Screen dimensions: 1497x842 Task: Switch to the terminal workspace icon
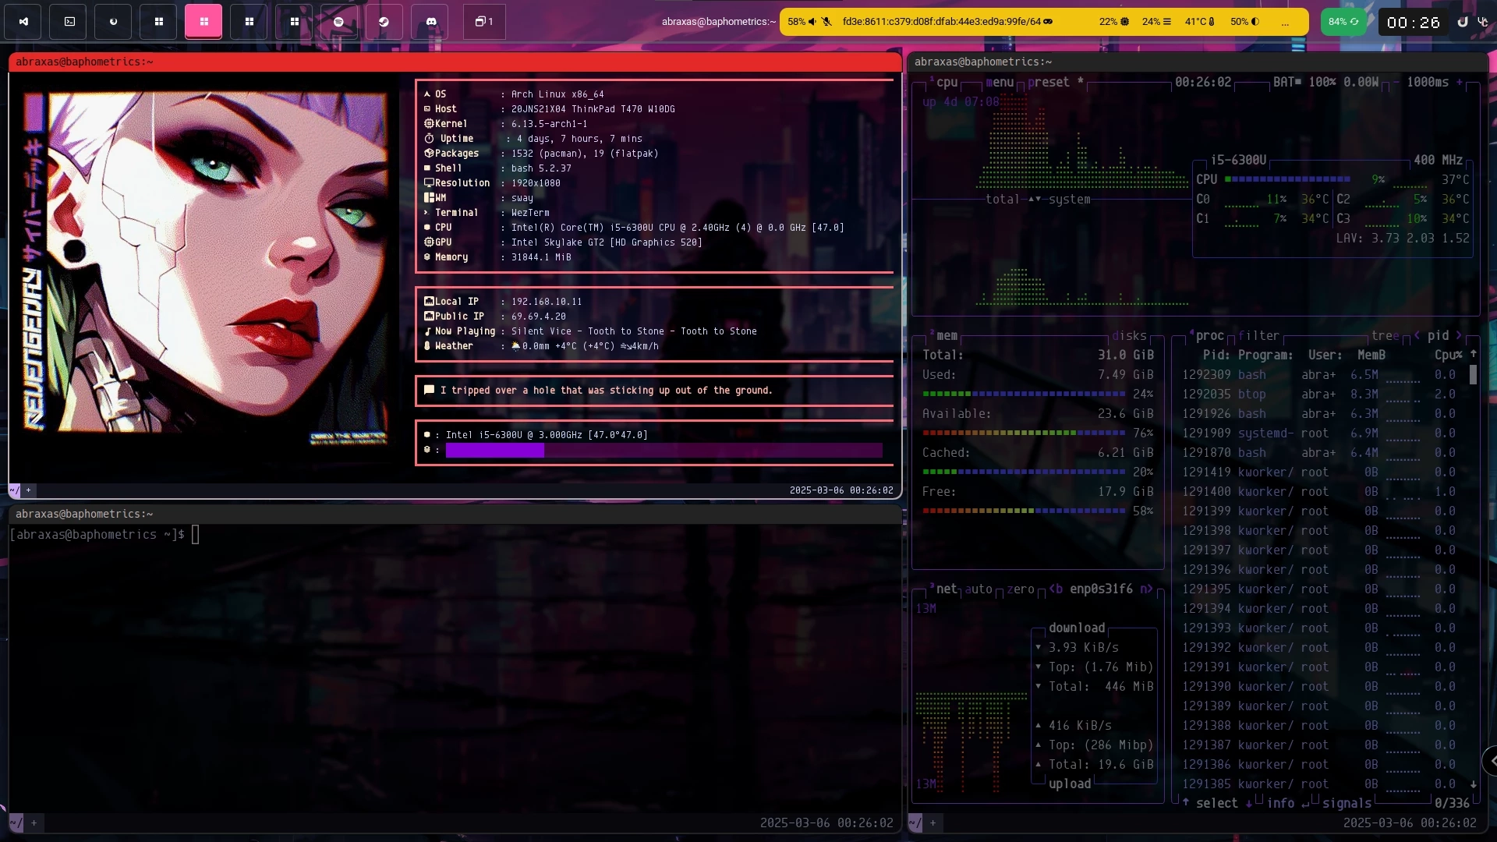[x=69, y=22]
